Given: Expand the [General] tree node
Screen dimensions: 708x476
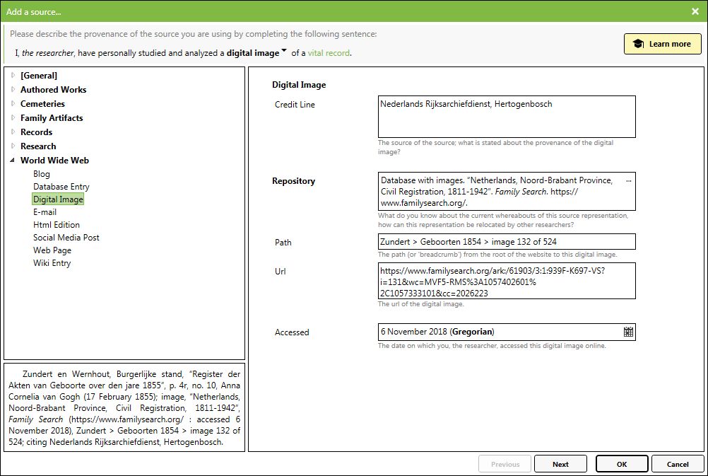Looking at the screenshot, I should (13, 75).
